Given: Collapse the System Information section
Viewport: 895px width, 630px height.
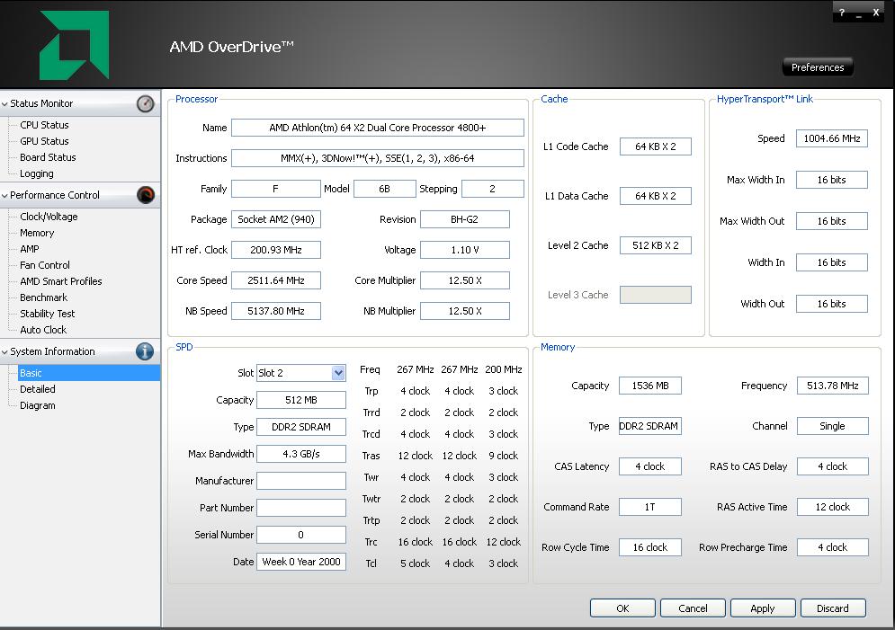Looking at the screenshot, I should point(5,352).
